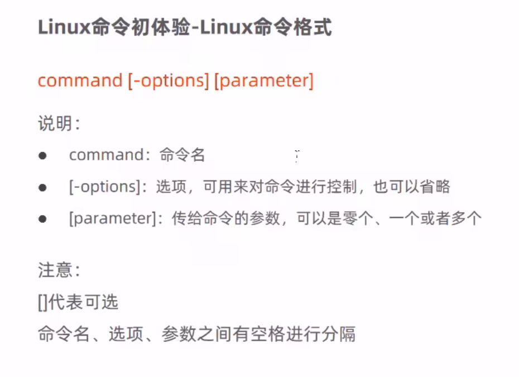The width and height of the screenshot is (519, 377).
Task: Click the text "可用来对命令进行控制"
Action: (x=280, y=187)
